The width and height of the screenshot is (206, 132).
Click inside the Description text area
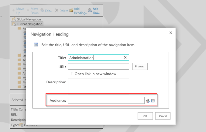pos(98,86)
